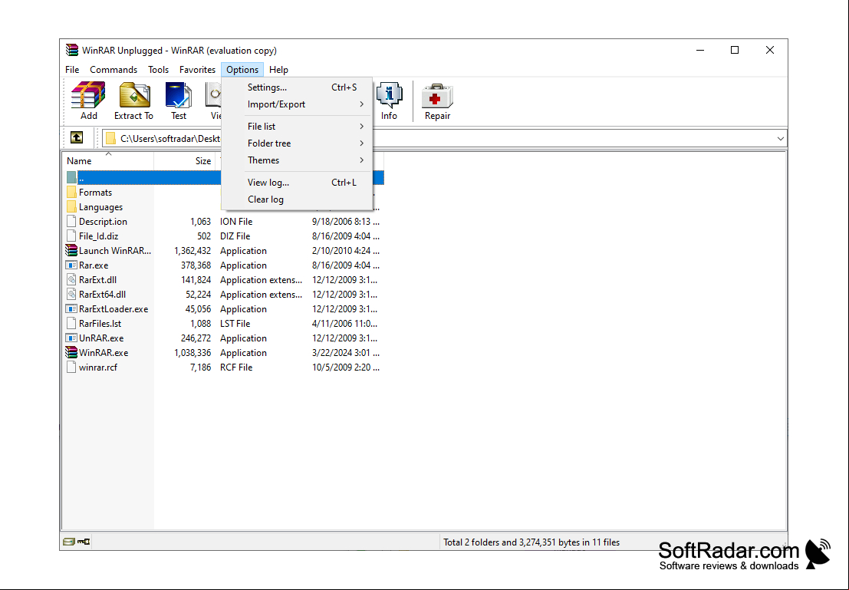Click the Formats folder icon

click(71, 193)
